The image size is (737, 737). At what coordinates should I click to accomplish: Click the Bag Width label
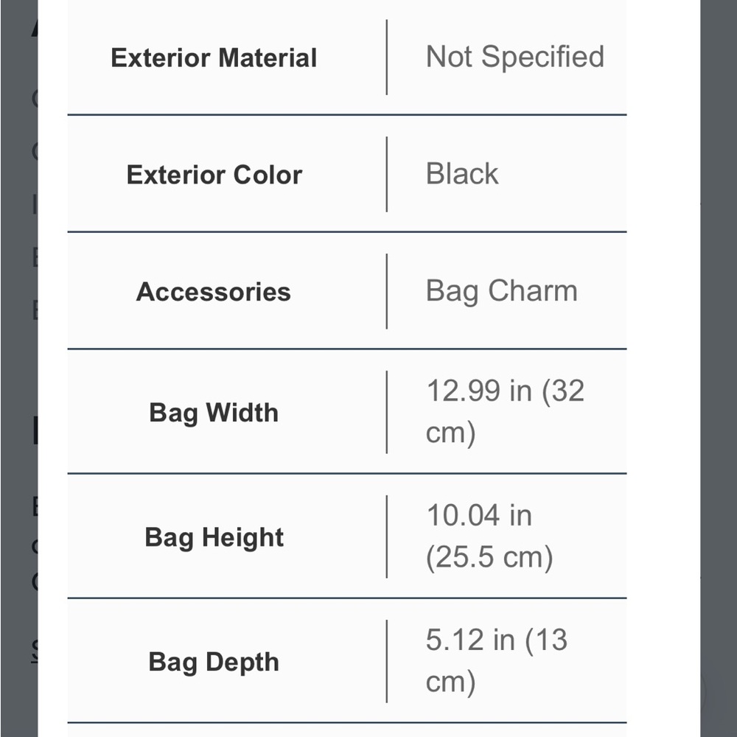tap(214, 413)
